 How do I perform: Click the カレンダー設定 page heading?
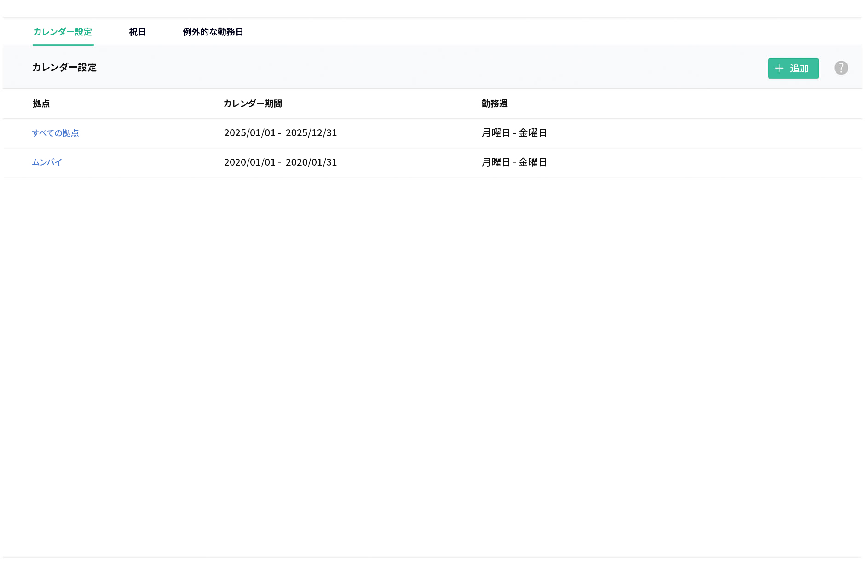click(64, 68)
